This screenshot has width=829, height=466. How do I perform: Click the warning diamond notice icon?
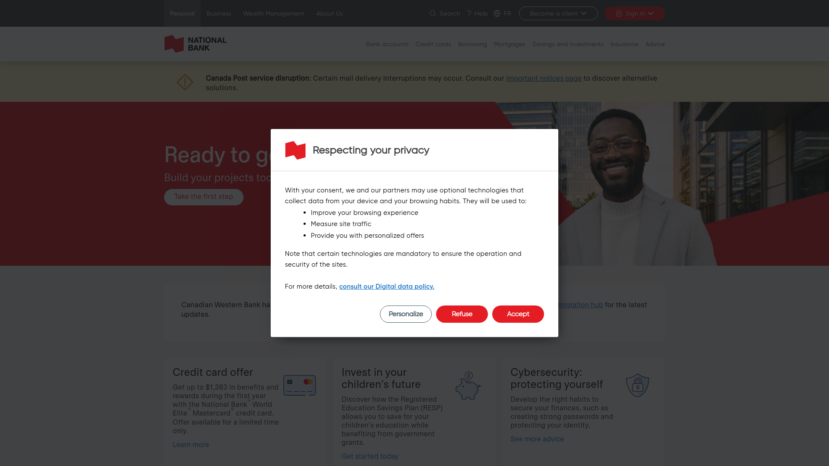point(185,82)
